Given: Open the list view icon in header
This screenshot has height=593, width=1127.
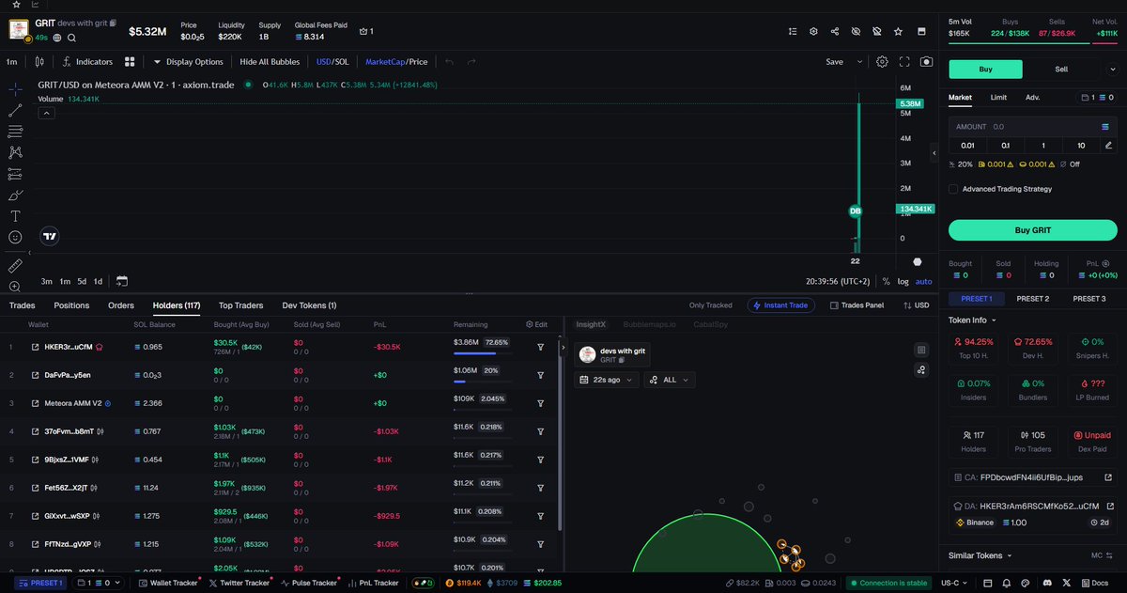Looking at the screenshot, I should (x=793, y=31).
